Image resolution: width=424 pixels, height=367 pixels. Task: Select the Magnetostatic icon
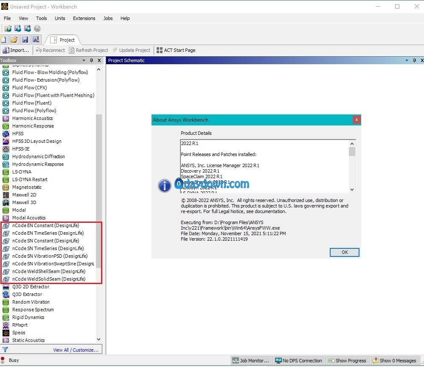(x=6, y=187)
